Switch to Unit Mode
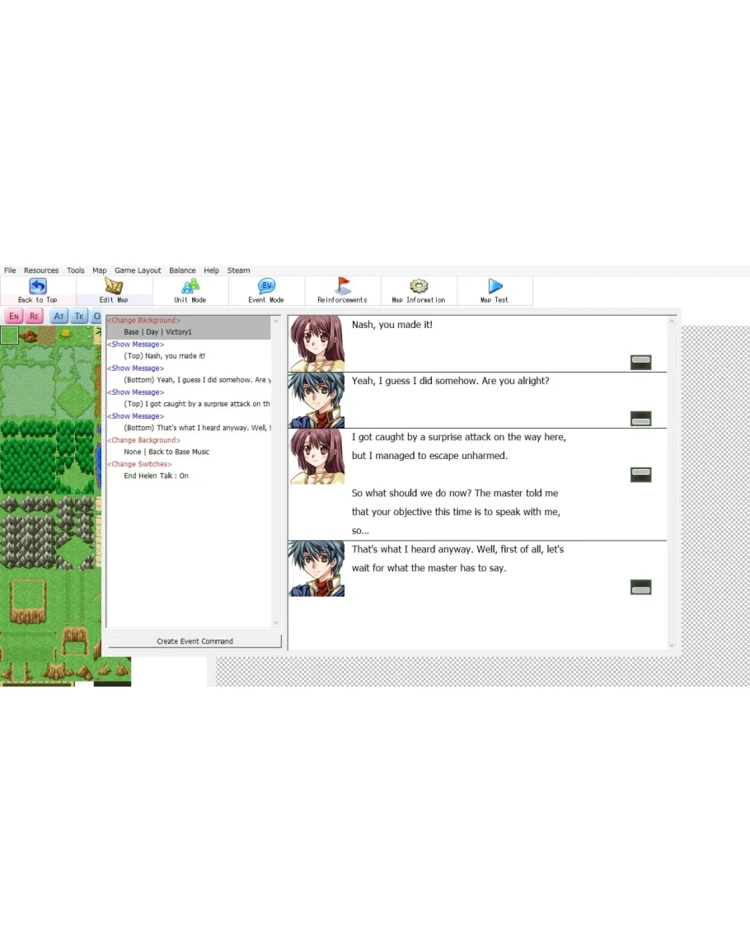 click(190, 287)
